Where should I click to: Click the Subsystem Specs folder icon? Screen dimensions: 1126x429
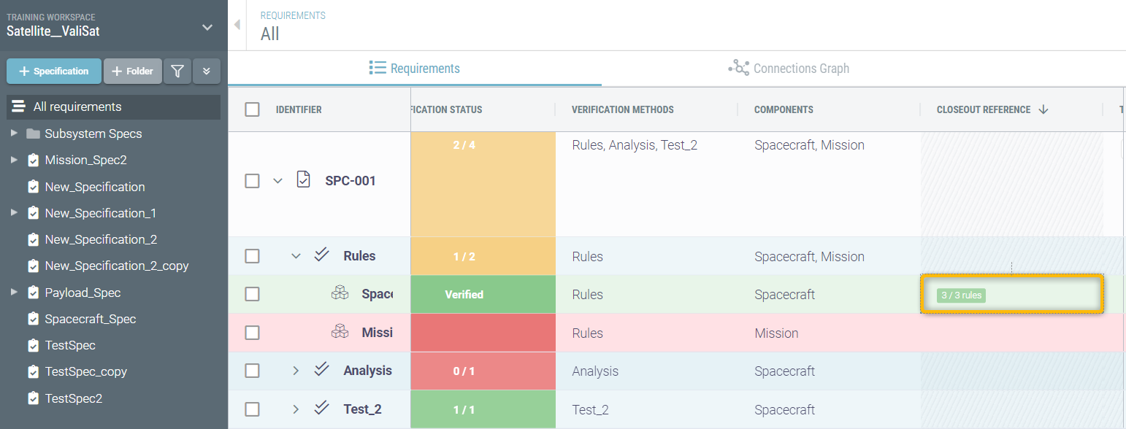[33, 134]
